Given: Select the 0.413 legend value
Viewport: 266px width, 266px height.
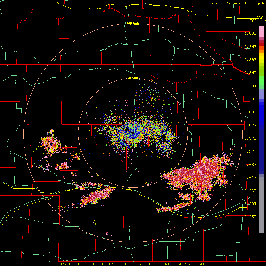Looking at the screenshot, I should coord(250,178).
